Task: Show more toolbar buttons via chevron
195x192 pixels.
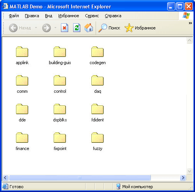Action: pyautogui.click(x=190, y=23)
